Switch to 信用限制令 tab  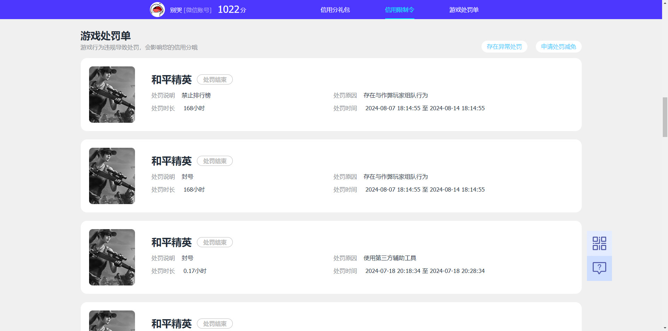[399, 10]
